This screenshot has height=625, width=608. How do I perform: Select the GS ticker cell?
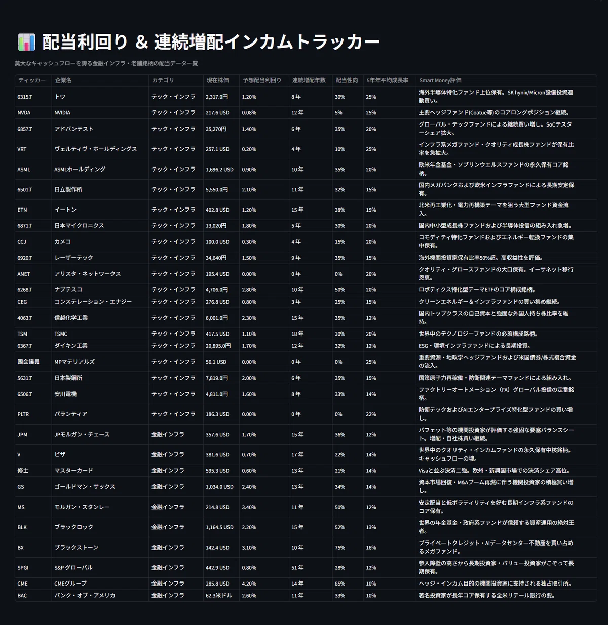tap(33, 487)
